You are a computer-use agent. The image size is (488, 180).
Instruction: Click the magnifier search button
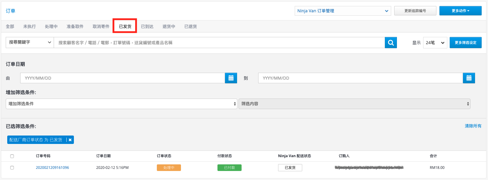click(x=391, y=43)
